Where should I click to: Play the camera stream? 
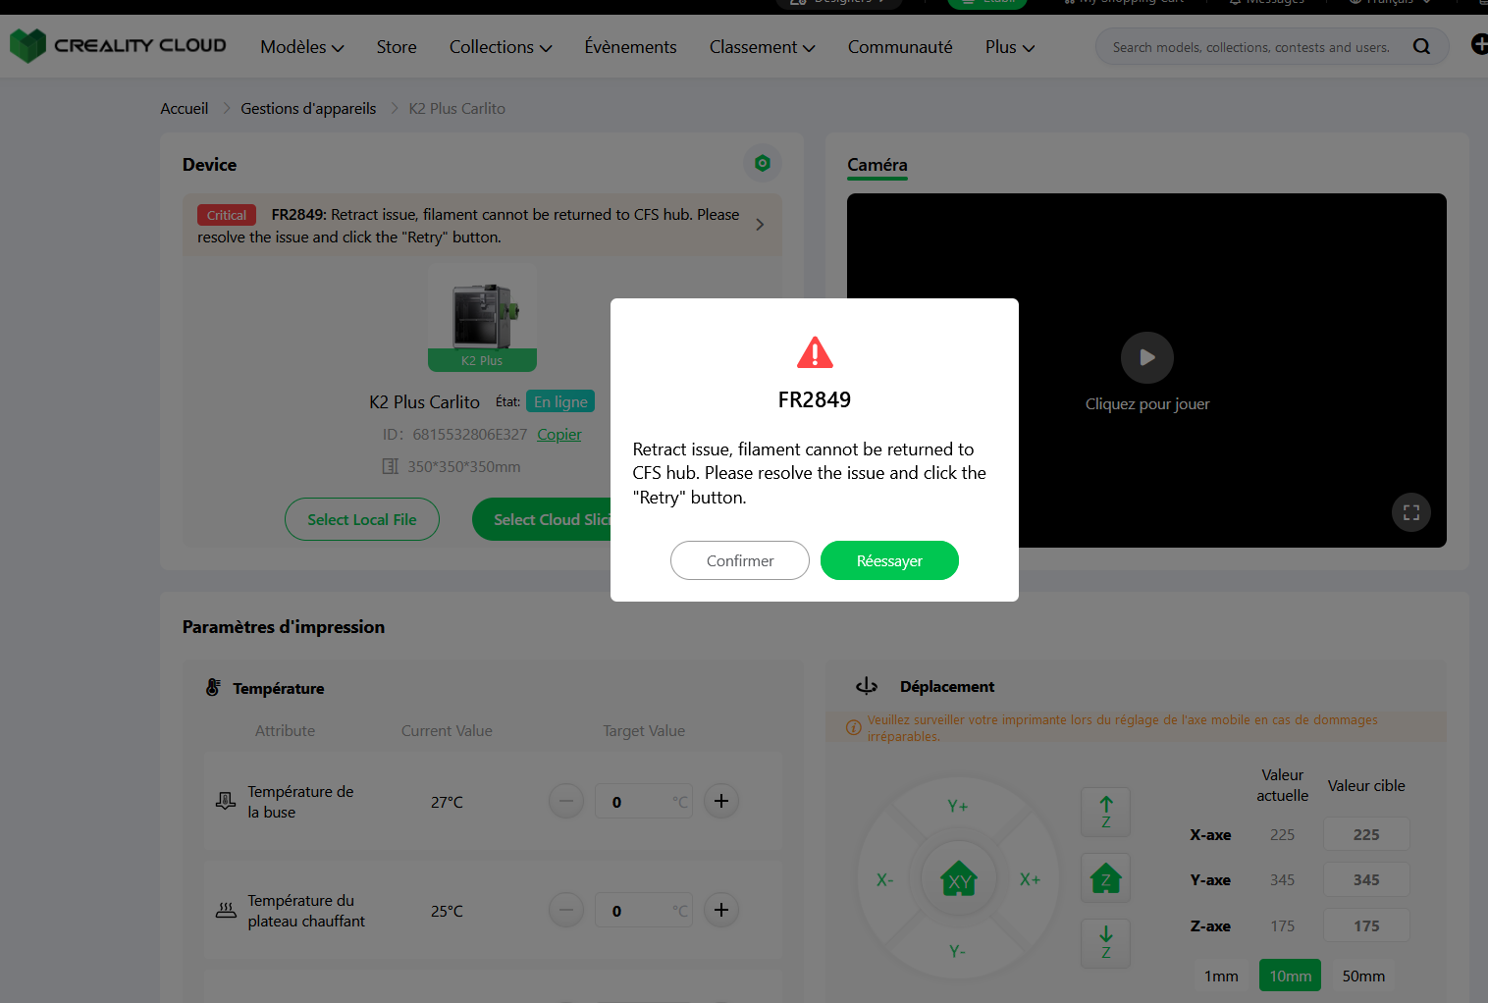pos(1146,358)
